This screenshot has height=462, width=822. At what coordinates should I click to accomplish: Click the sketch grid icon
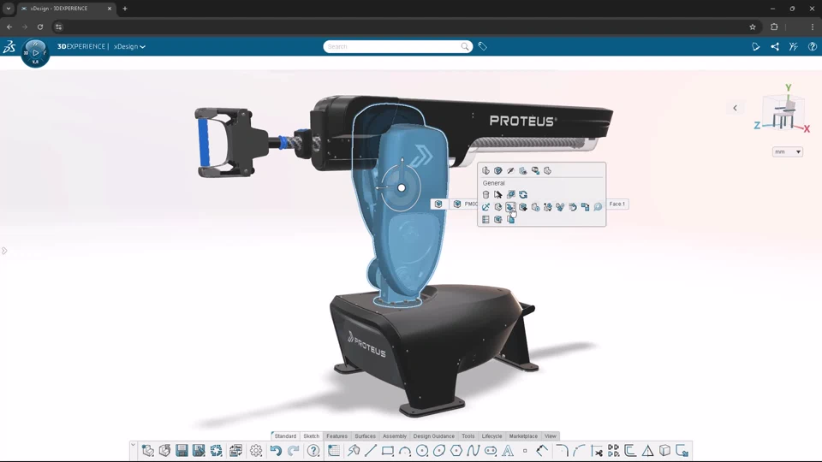[334, 451]
